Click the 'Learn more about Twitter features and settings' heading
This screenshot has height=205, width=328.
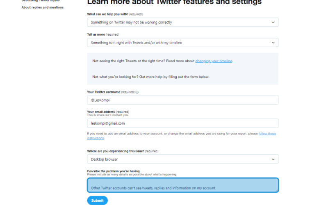[x=174, y=2]
